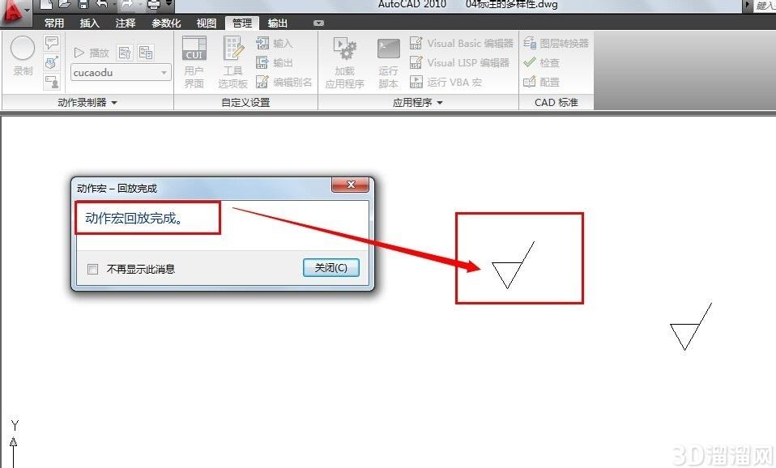
Task: Open Action Recorder preferences icon
Action: [x=125, y=53]
